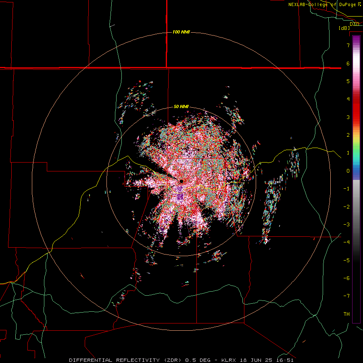Image resolution: width=363 pixels, height=363 pixels.
Task: Click the purple top of the ZDR color bar
Action: [x=356, y=40]
